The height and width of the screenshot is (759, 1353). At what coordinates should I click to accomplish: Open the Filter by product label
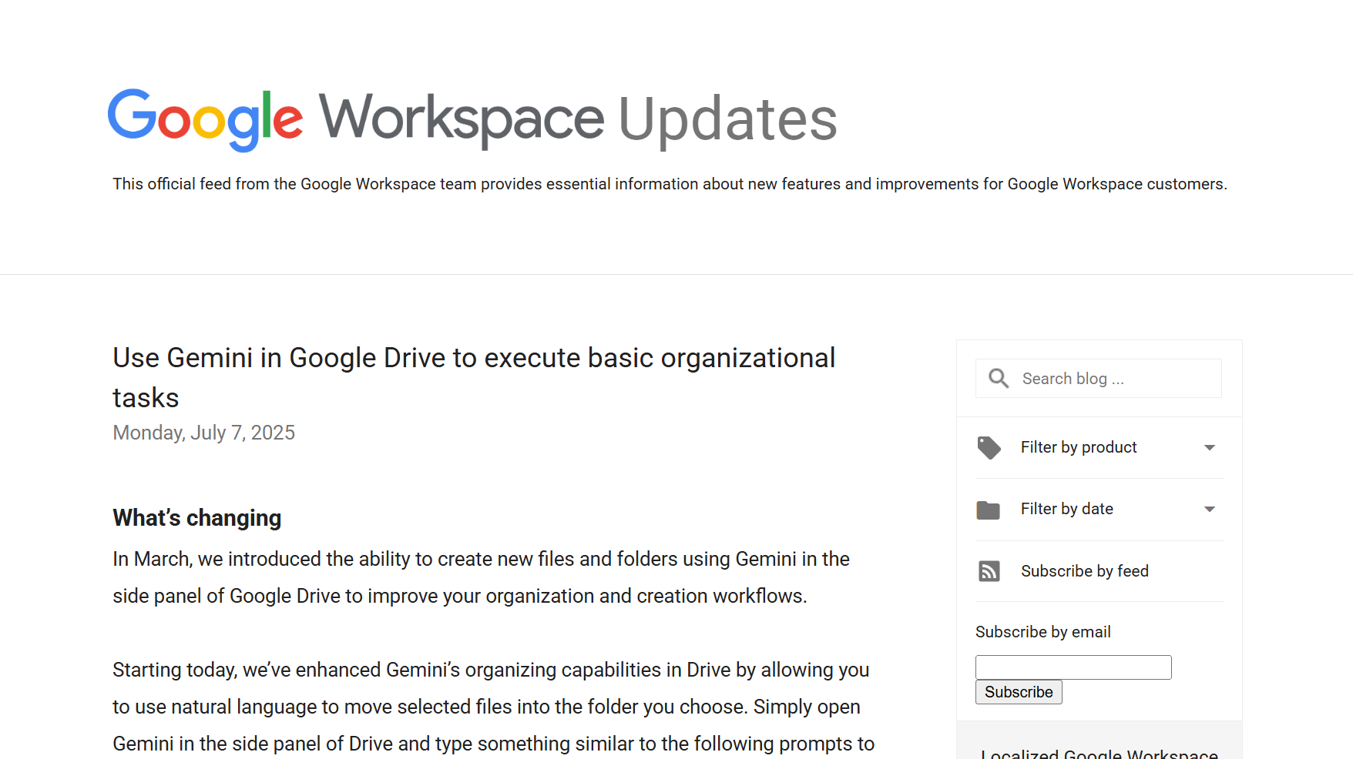coord(1079,447)
